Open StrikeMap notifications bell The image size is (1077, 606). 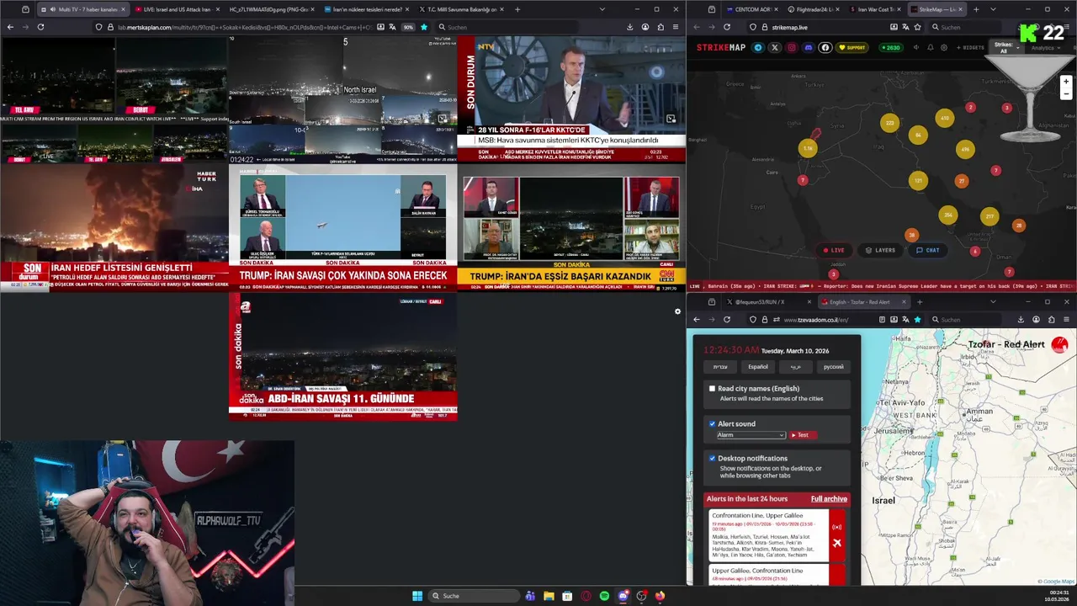coord(930,48)
